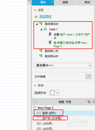The image size is (95, 130).
Task: Click the 概要: 页面 panel header
Action: [65, 102]
